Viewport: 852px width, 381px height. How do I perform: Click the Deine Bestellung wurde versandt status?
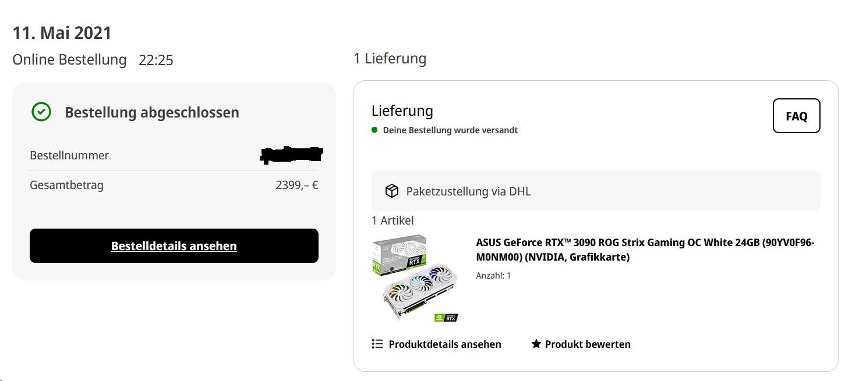(x=450, y=130)
